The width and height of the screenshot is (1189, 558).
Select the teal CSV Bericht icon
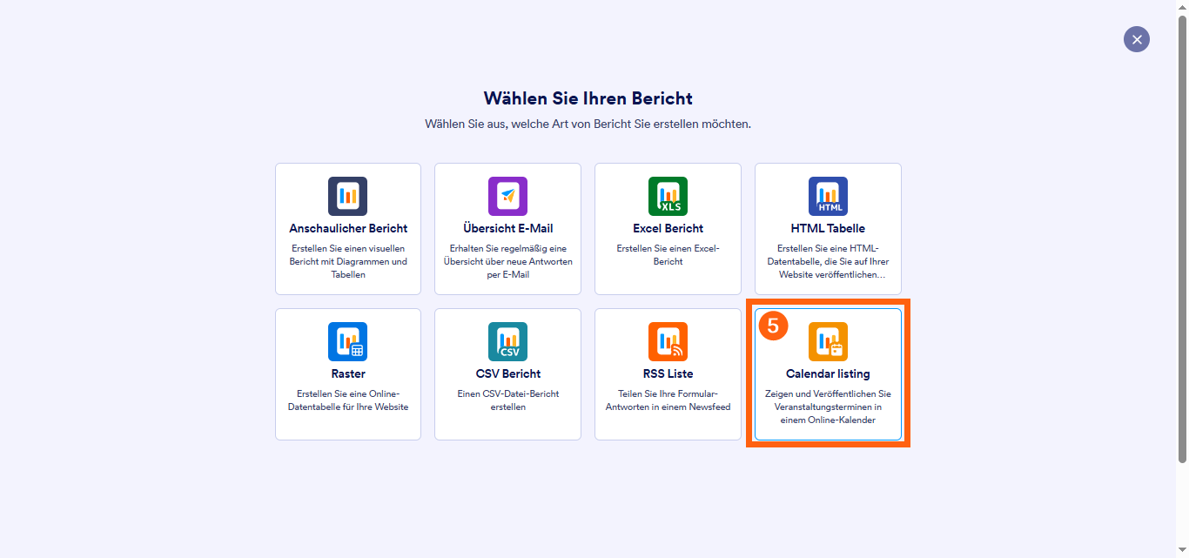pos(507,341)
